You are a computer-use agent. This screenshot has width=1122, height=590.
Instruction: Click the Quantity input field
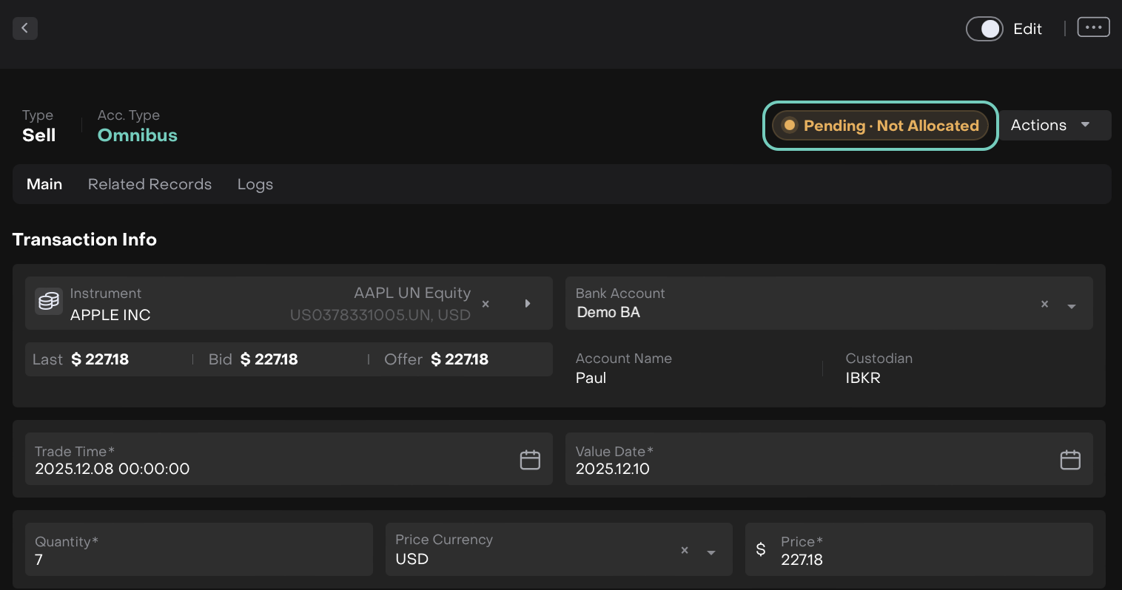(x=198, y=550)
